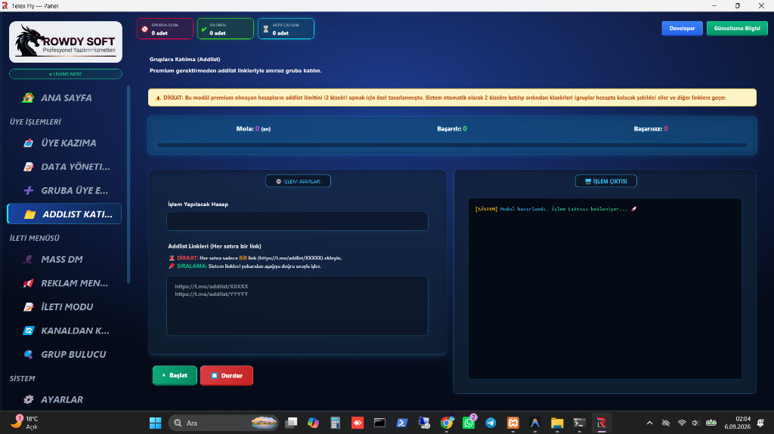Open the red AnyDesk taskbar icon

358,423
